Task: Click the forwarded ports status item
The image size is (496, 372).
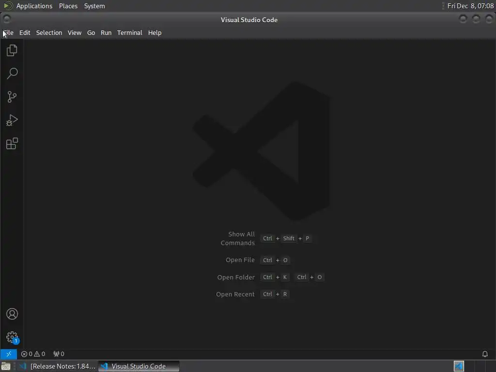Action: [x=59, y=354]
